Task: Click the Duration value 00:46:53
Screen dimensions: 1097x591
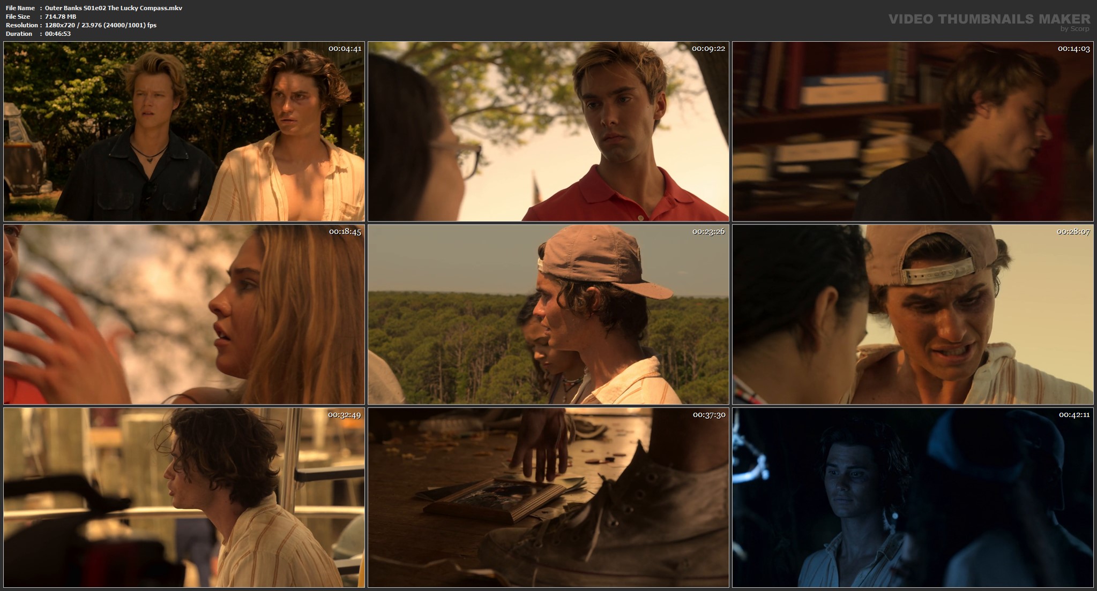Action: tap(58, 34)
